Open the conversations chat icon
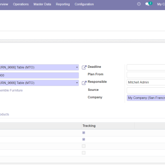Screen dimensions: 165x165 click(147, 4)
